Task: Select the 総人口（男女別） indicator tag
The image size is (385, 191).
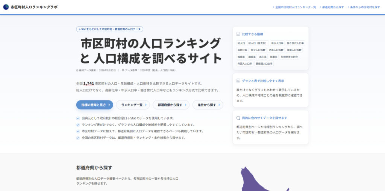Action: [x=258, y=43]
